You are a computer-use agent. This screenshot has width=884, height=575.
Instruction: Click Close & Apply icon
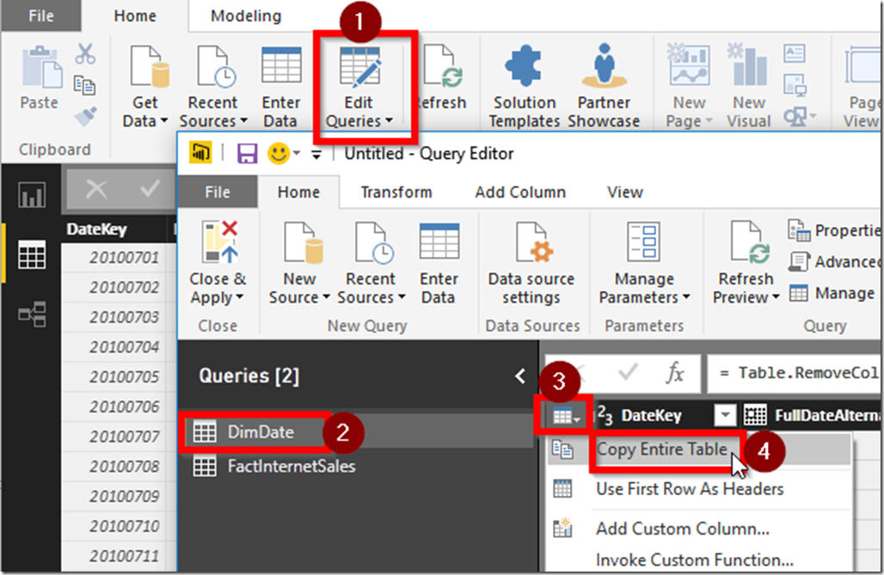tap(220, 242)
